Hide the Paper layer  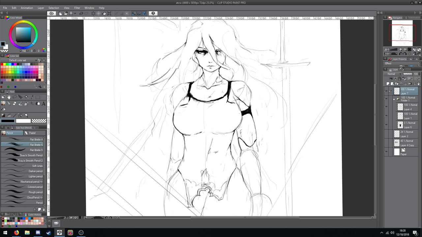point(386,152)
